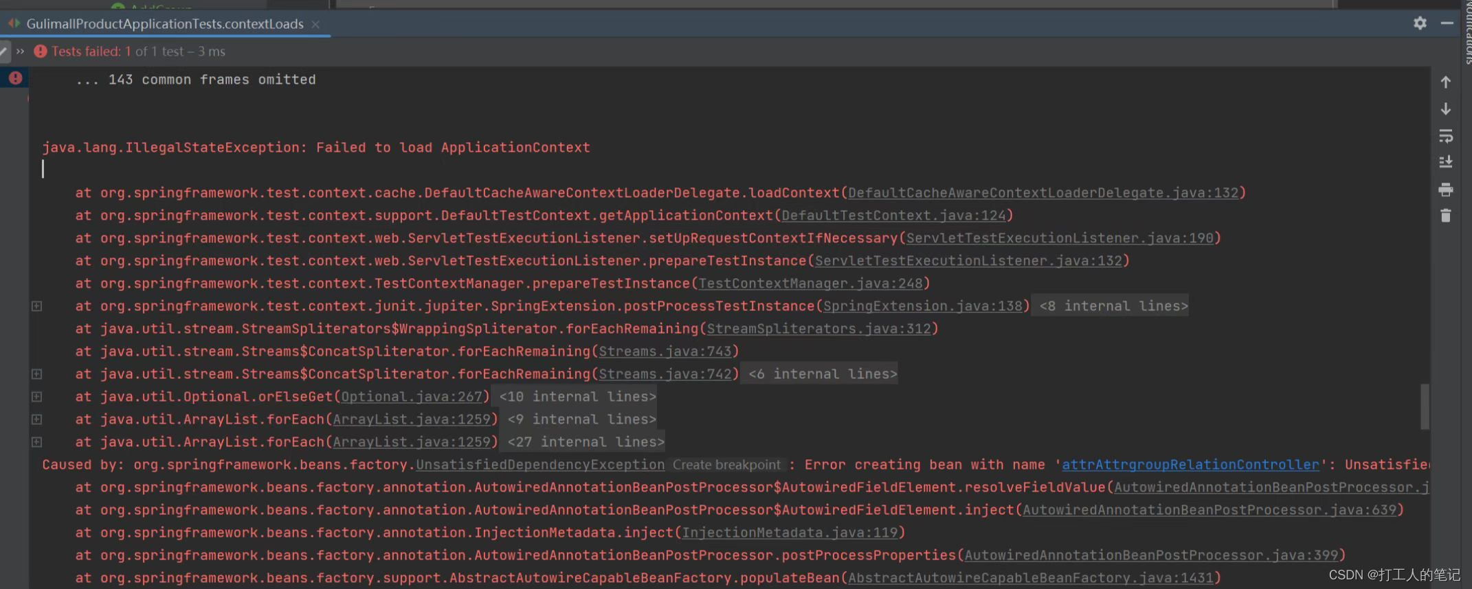Expand fold marker at ArrayList.forEach 27 internal lines
1472x589 pixels.
point(37,442)
